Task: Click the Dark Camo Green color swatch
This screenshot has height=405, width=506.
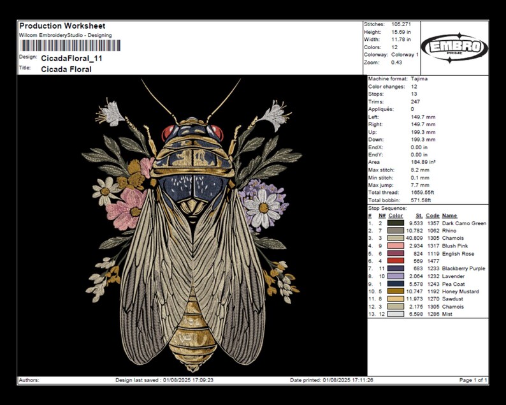Action: tap(395, 223)
